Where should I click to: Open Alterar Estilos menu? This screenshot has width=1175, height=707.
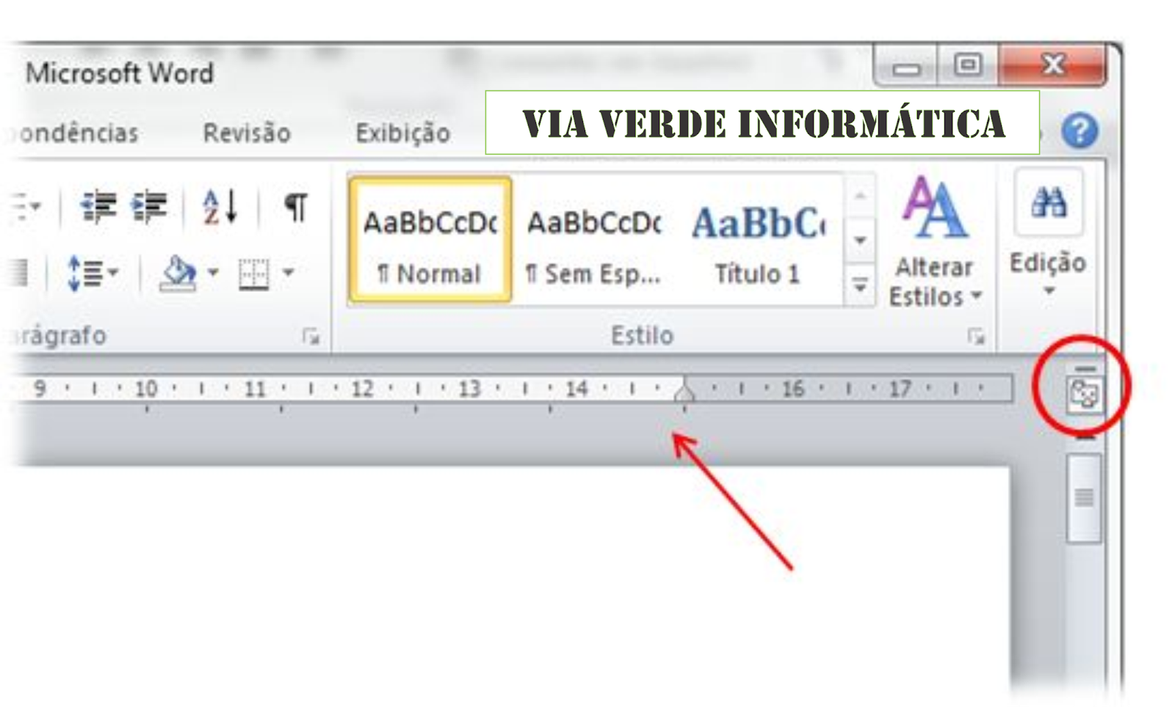[x=935, y=242]
